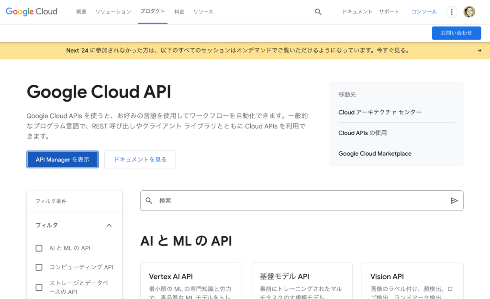Open the ドキュメント header link

(x=357, y=12)
